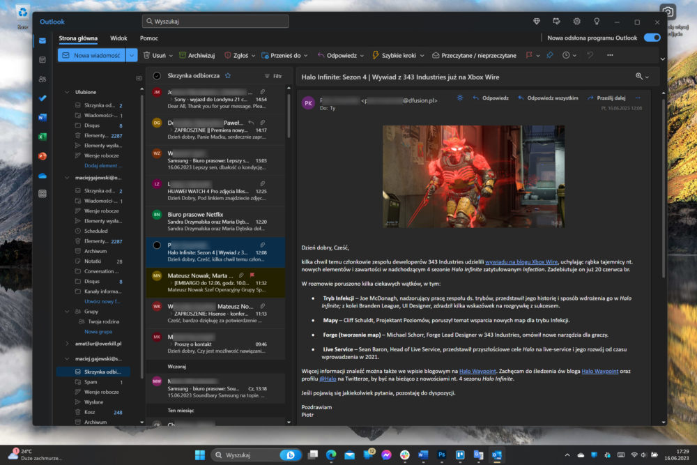Screen dimensions: 697x465
Task: Open the Przenieś do dropdown
Action: [305, 56]
